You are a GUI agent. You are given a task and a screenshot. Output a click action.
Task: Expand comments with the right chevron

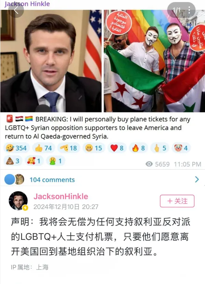click(197, 179)
